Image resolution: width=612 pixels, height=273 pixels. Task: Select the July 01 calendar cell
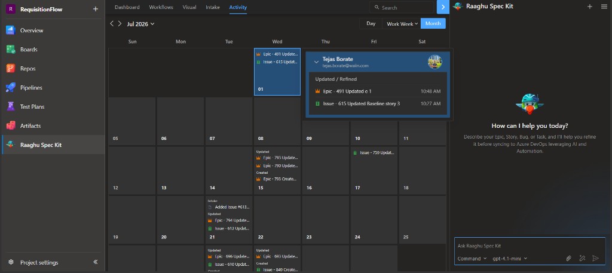point(277,72)
